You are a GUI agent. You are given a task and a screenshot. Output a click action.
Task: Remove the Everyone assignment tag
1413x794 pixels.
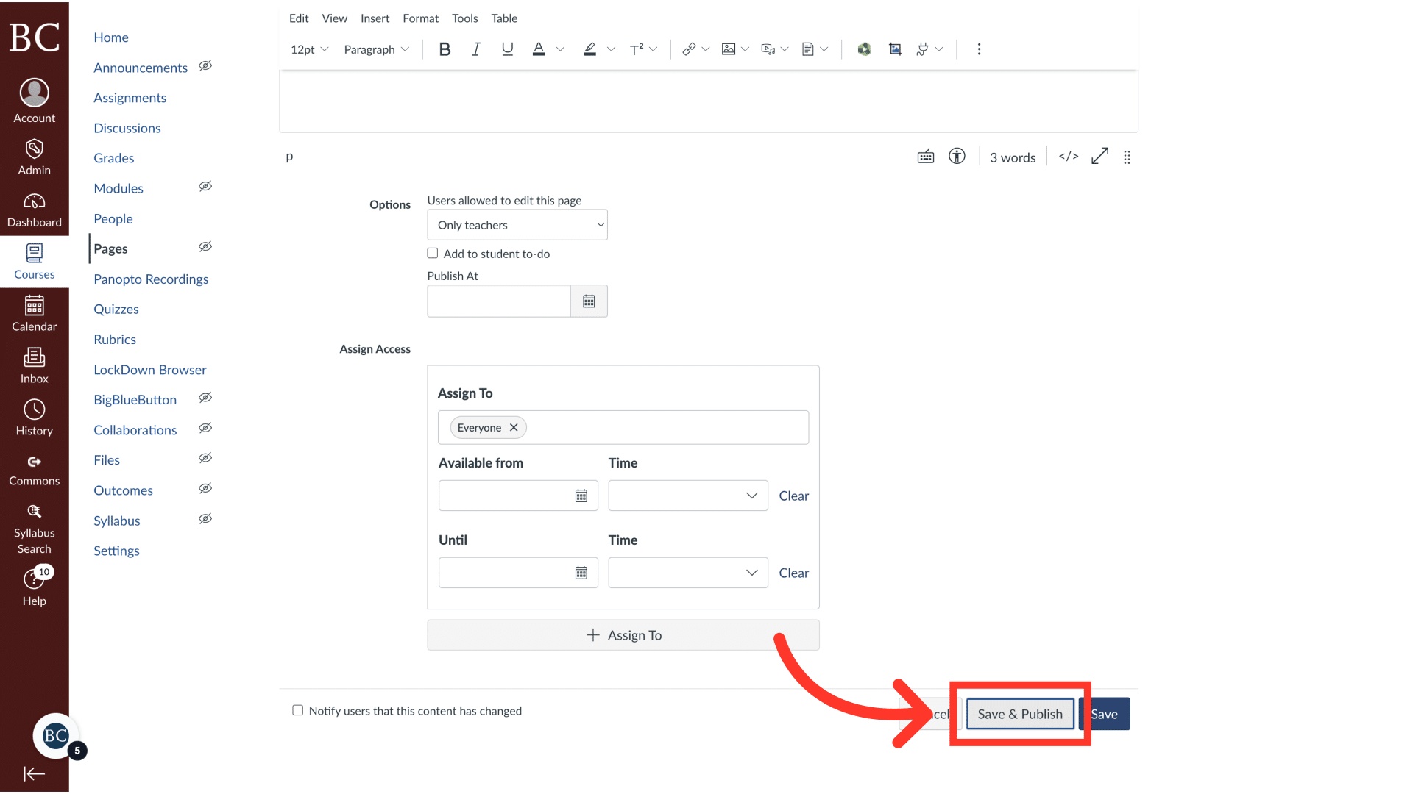tap(514, 427)
